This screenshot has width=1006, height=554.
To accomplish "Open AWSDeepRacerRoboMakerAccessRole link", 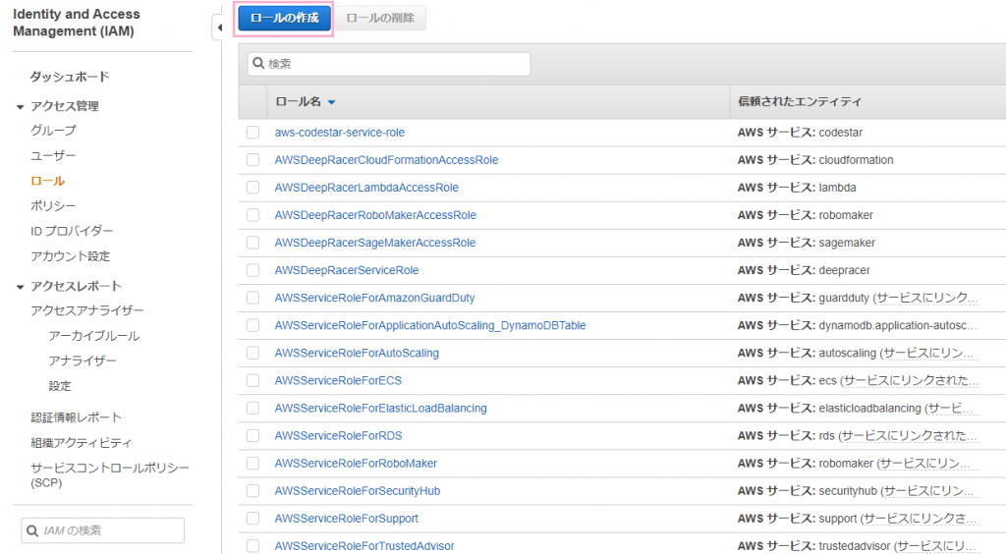I will (x=375, y=215).
